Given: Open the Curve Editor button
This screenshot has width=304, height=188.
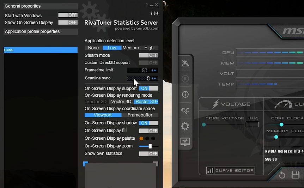Looking at the screenshot, I should 231,171.
